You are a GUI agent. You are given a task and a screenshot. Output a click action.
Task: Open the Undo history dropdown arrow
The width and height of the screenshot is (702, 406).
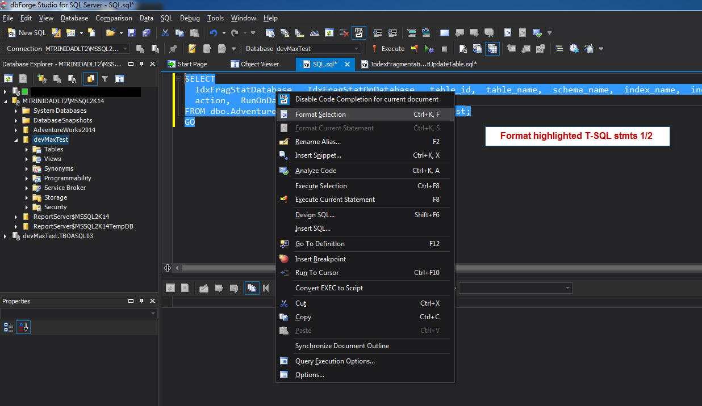tap(224, 33)
